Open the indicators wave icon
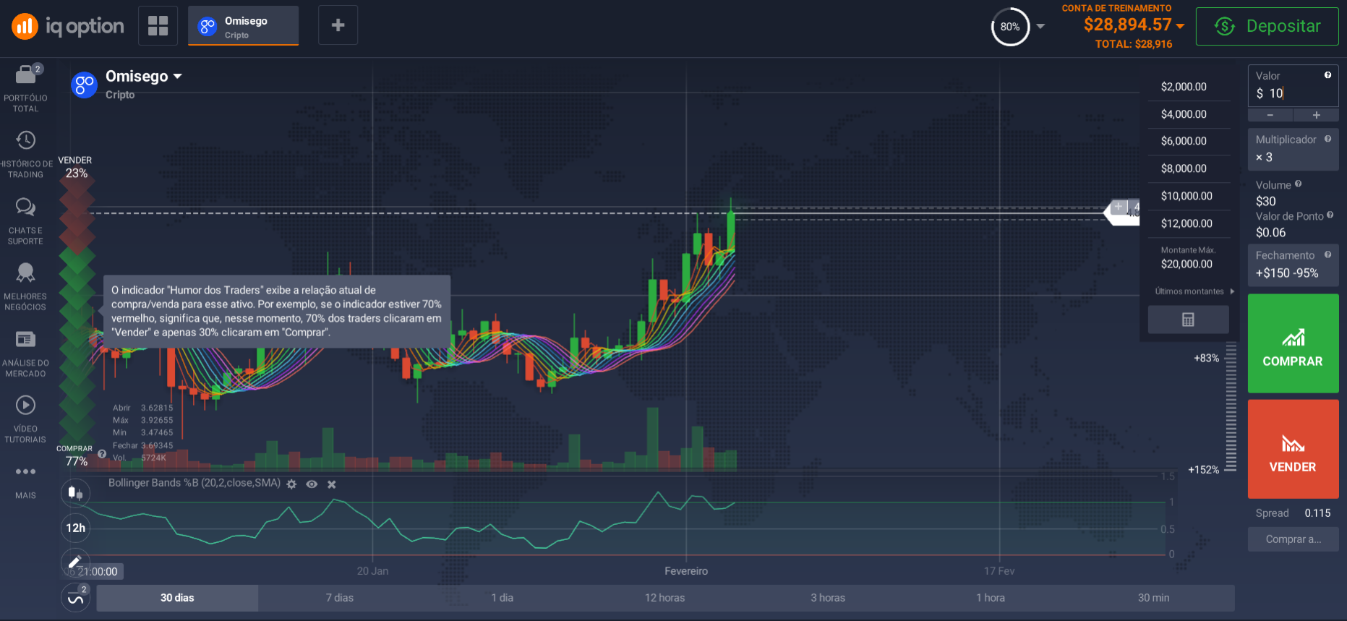This screenshot has height=621, width=1347. pyautogui.click(x=75, y=598)
